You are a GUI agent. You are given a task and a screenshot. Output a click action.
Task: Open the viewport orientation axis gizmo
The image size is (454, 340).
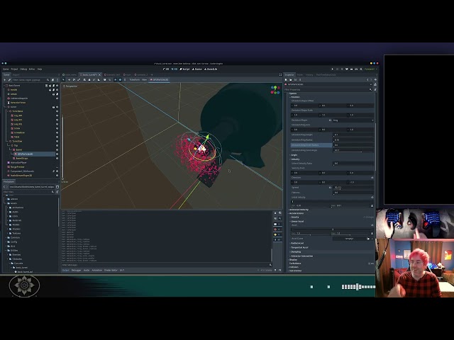[275, 90]
